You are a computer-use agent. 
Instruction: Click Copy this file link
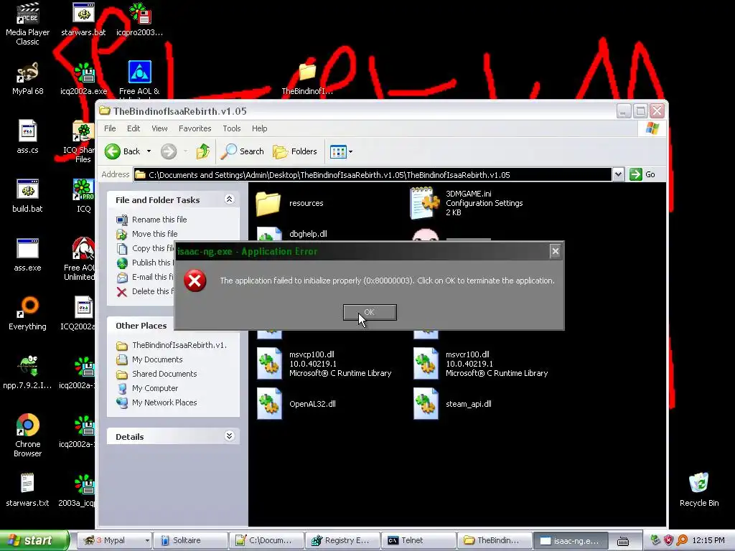coord(153,248)
